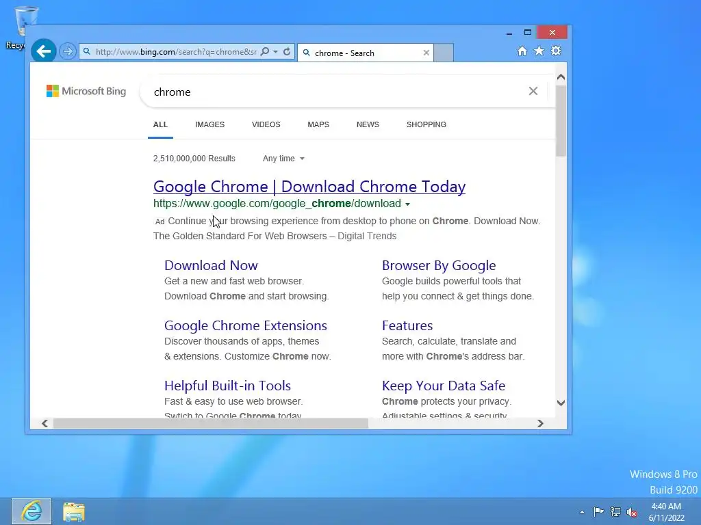Refresh the page with reload icon
701x525 pixels.
click(x=287, y=51)
